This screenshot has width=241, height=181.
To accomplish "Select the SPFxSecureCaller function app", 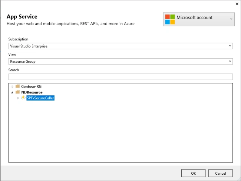I will pyautogui.click(x=40, y=98).
